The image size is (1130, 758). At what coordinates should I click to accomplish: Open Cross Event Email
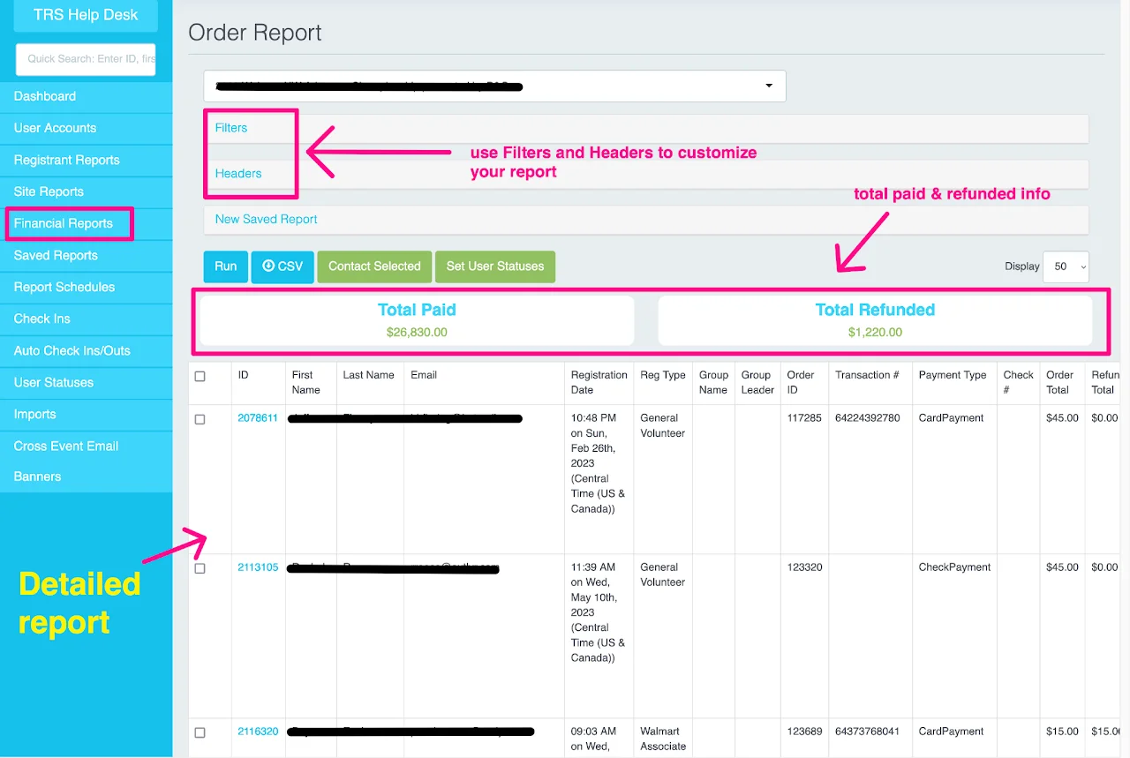86,446
